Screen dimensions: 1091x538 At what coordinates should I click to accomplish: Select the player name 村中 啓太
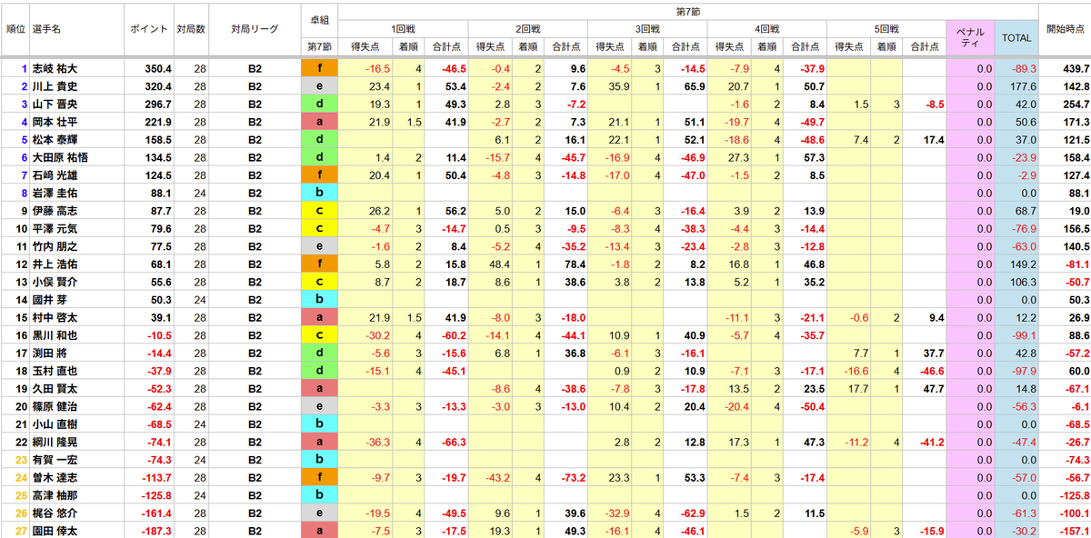click(55, 317)
